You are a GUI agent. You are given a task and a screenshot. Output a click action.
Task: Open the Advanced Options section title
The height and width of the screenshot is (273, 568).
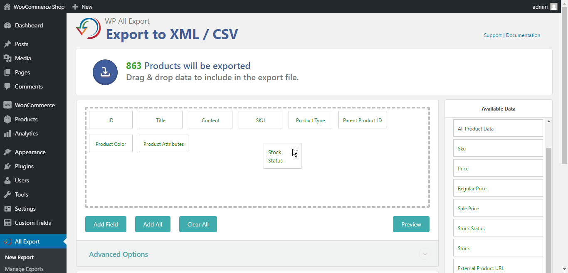pos(119,254)
